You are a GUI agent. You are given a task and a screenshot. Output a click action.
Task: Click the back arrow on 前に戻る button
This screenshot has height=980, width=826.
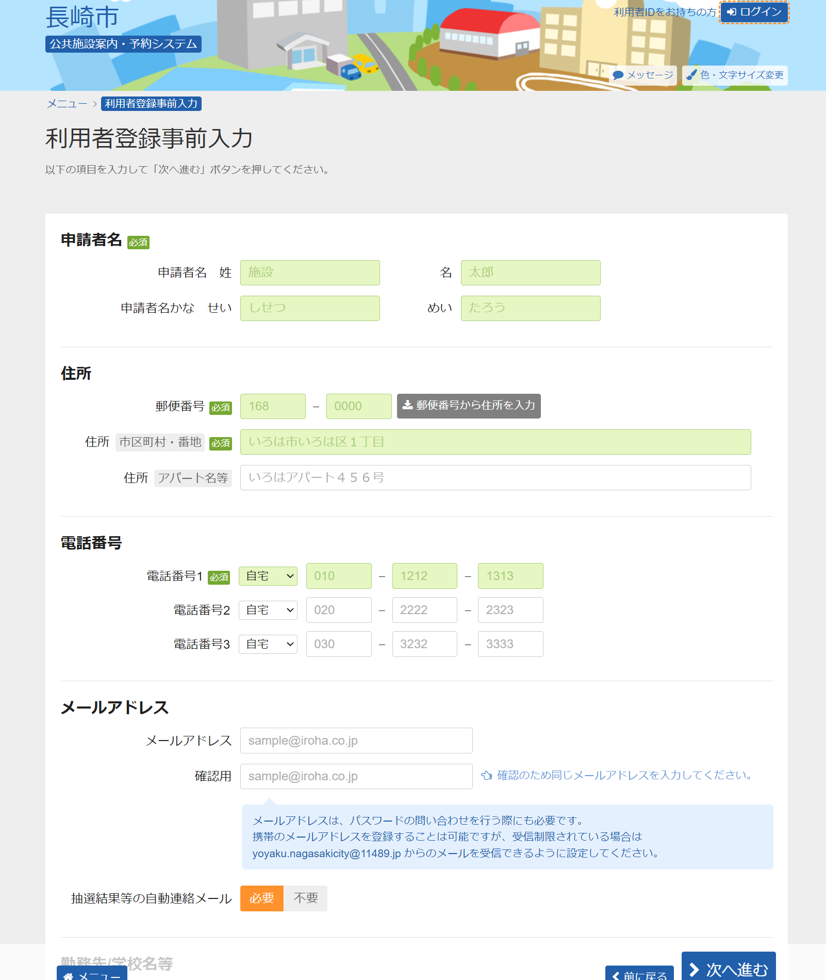tap(616, 975)
